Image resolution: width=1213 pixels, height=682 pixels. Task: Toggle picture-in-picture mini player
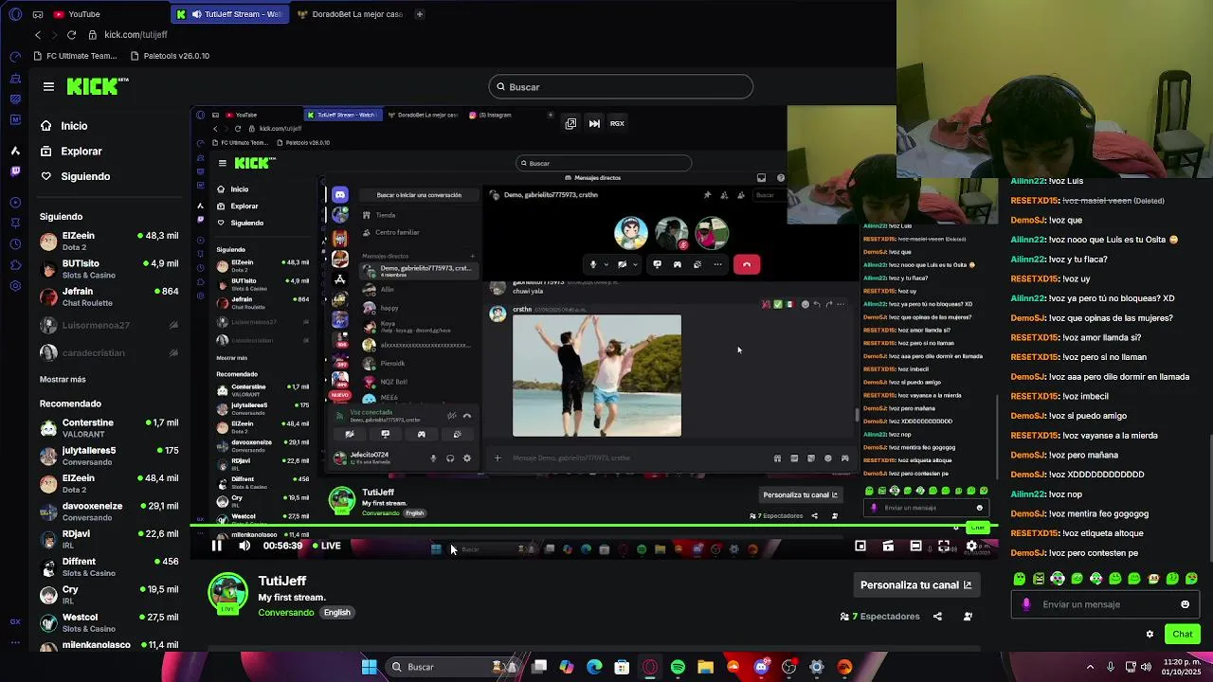(x=860, y=546)
